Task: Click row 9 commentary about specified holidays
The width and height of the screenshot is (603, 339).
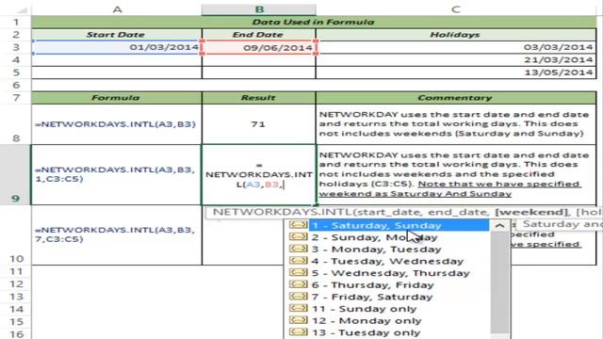Action: pyautogui.click(x=456, y=175)
